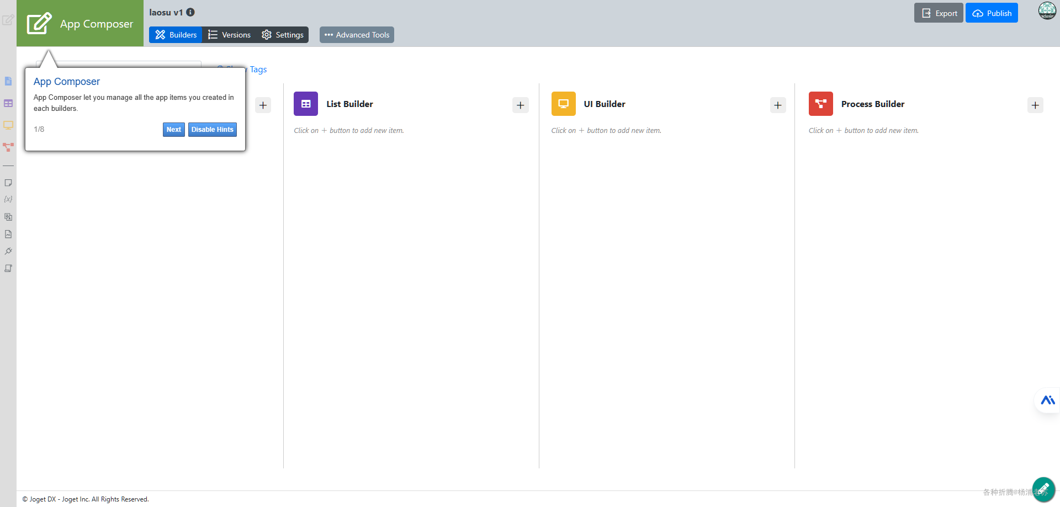The width and height of the screenshot is (1060, 507).
Task: Open the Settings tab
Action: (282, 35)
